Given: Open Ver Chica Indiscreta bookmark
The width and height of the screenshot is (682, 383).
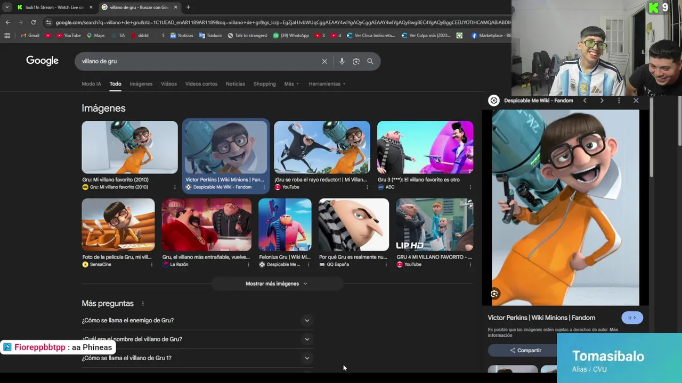Looking at the screenshot, I should [x=371, y=36].
